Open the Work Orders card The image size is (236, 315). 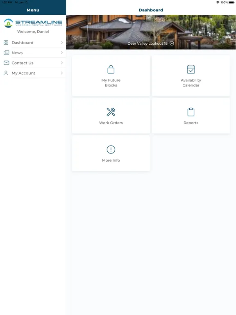coord(111,116)
